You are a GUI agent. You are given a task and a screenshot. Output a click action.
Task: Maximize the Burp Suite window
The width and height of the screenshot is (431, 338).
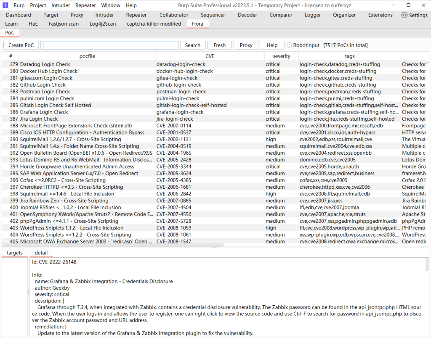408,5
